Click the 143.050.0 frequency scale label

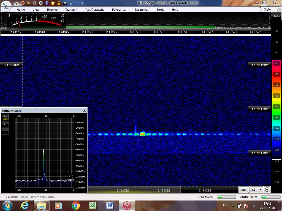click(x=135, y=32)
